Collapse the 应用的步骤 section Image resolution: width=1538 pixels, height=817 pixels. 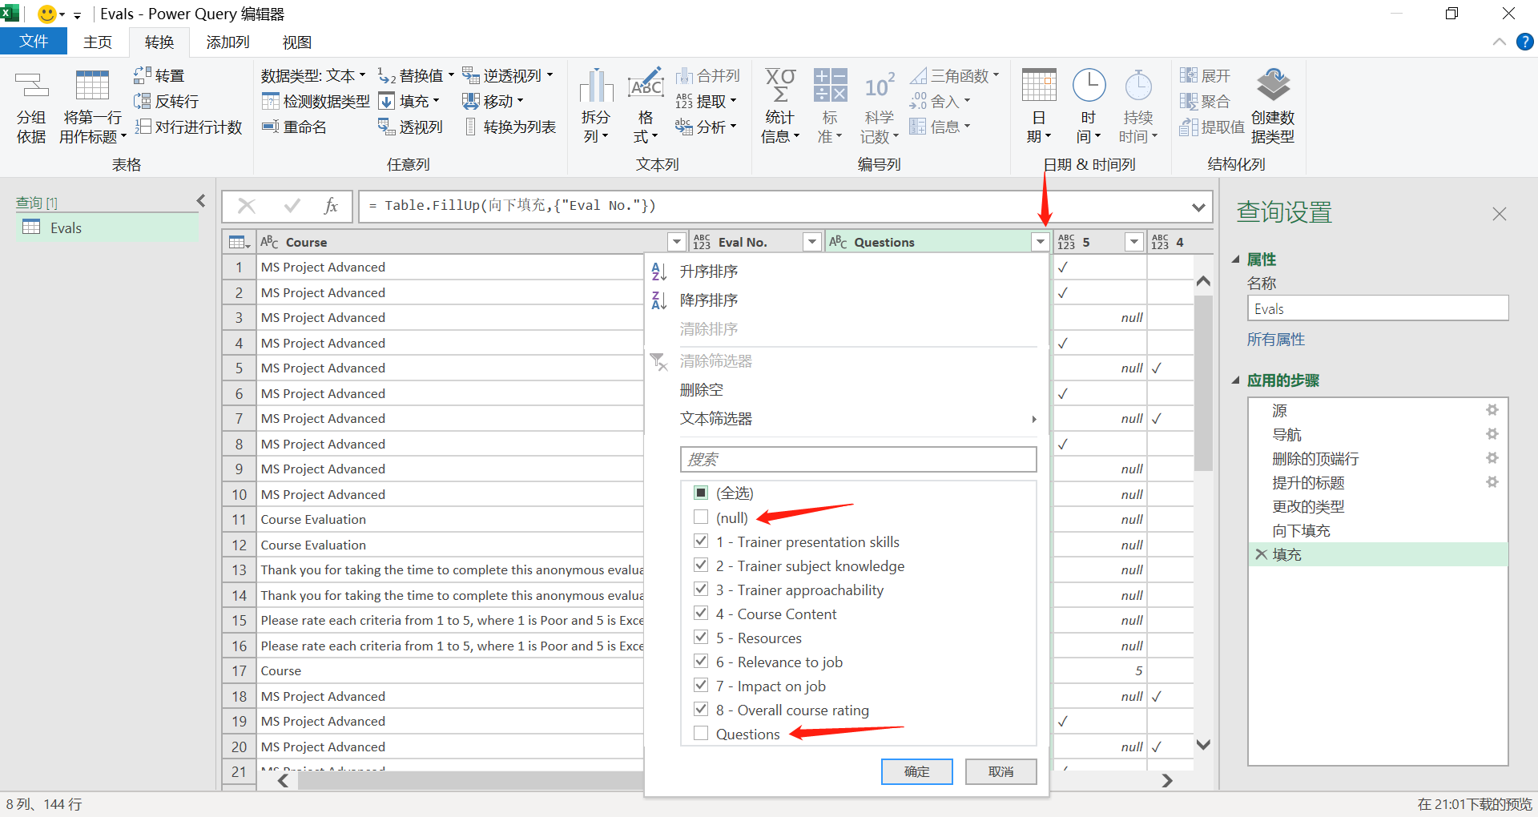pos(1234,380)
